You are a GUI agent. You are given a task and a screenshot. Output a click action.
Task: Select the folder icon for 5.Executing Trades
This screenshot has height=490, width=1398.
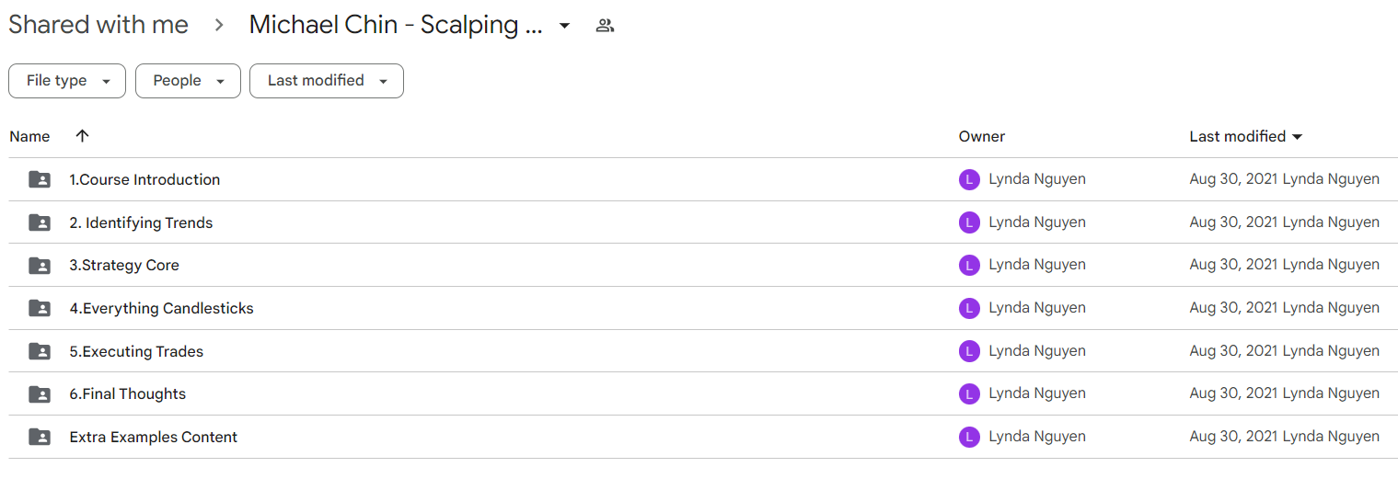pos(40,351)
